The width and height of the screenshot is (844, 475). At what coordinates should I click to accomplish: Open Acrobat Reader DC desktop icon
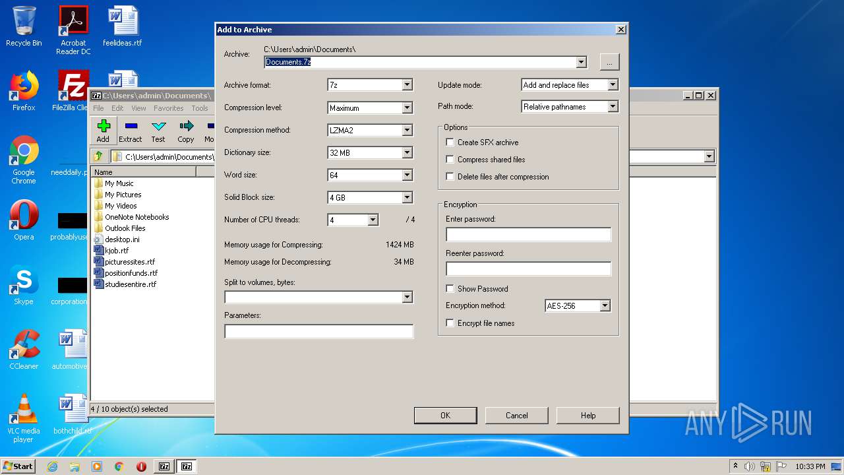click(x=73, y=30)
